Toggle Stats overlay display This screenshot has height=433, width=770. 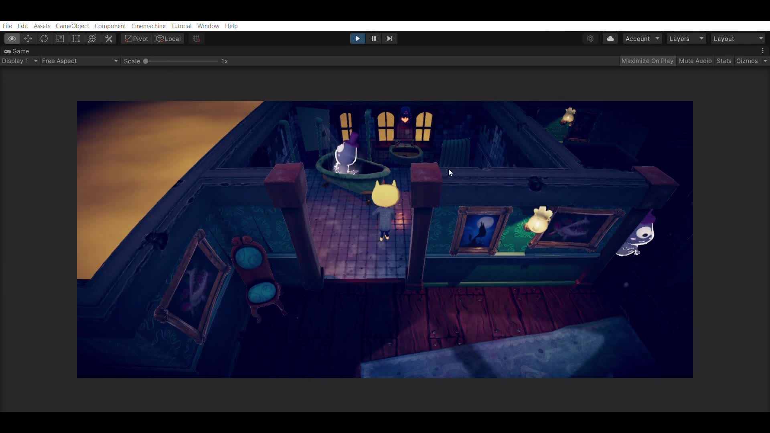pos(723,60)
